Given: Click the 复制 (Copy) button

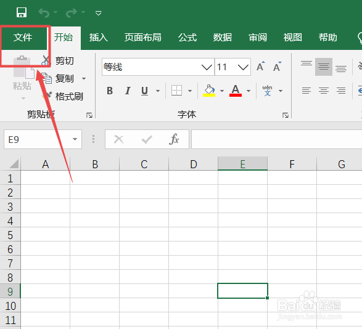Looking at the screenshot, I should pos(58,79).
